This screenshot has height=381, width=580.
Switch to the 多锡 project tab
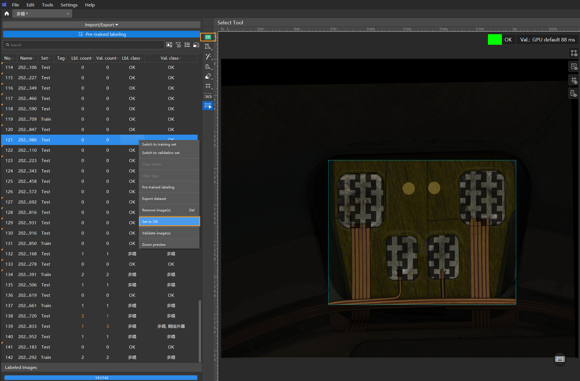point(42,14)
